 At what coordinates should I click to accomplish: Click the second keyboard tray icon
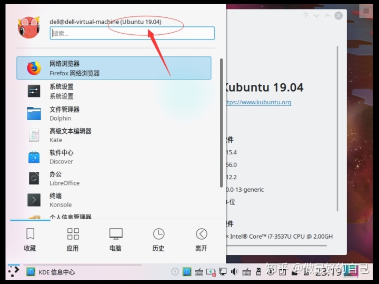[246, 272]
